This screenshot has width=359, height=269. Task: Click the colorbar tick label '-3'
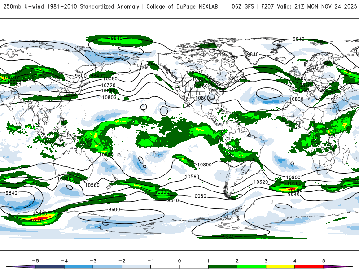click(x=93, y=261)
